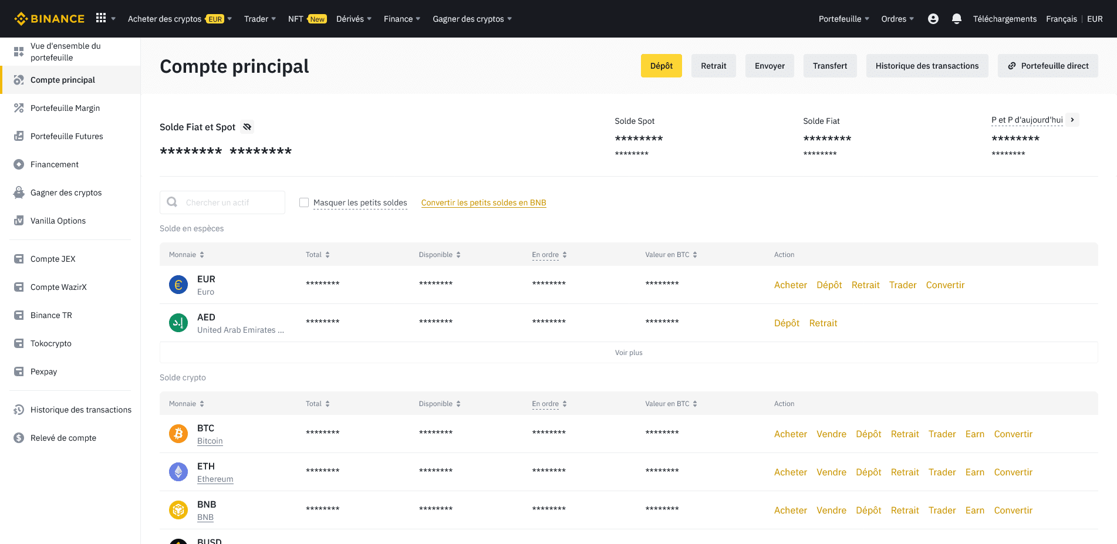Click the BNB coin icon
Screen dimensions: 1117x544
tap(178, 510)
